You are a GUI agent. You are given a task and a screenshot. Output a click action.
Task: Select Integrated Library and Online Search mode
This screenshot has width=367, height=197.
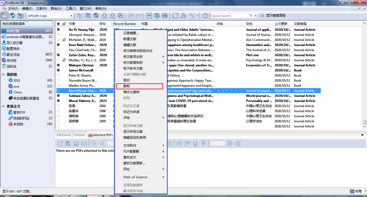point(20,16)
